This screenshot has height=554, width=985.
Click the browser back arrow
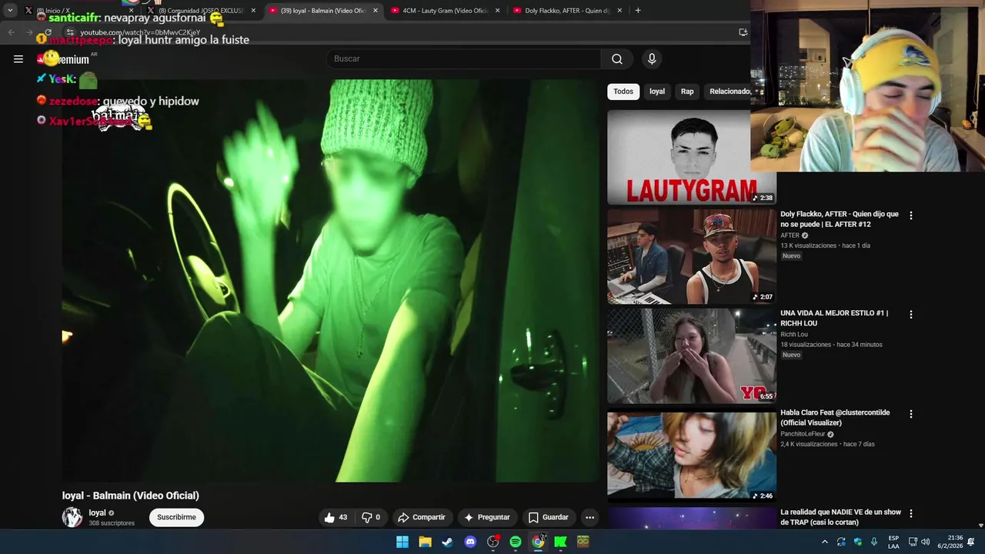tap(11, 32)
